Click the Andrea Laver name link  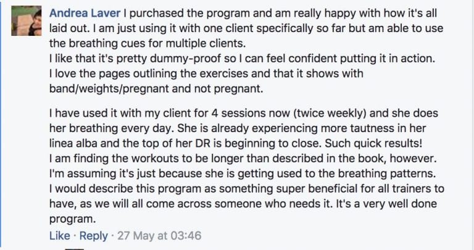click(x=85, y=14)
